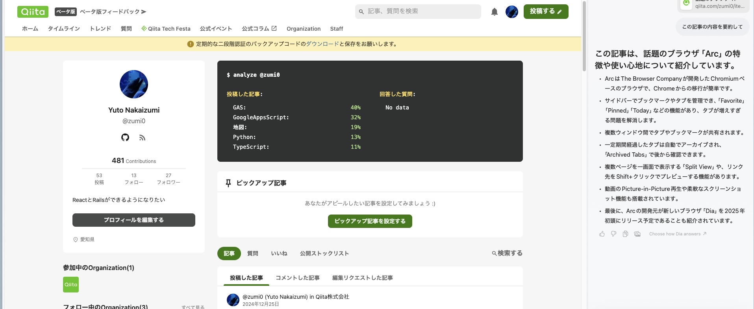Click 検索する beside the tabs
The width and height of the screenshot is (754, 309).
coord(507,253)
